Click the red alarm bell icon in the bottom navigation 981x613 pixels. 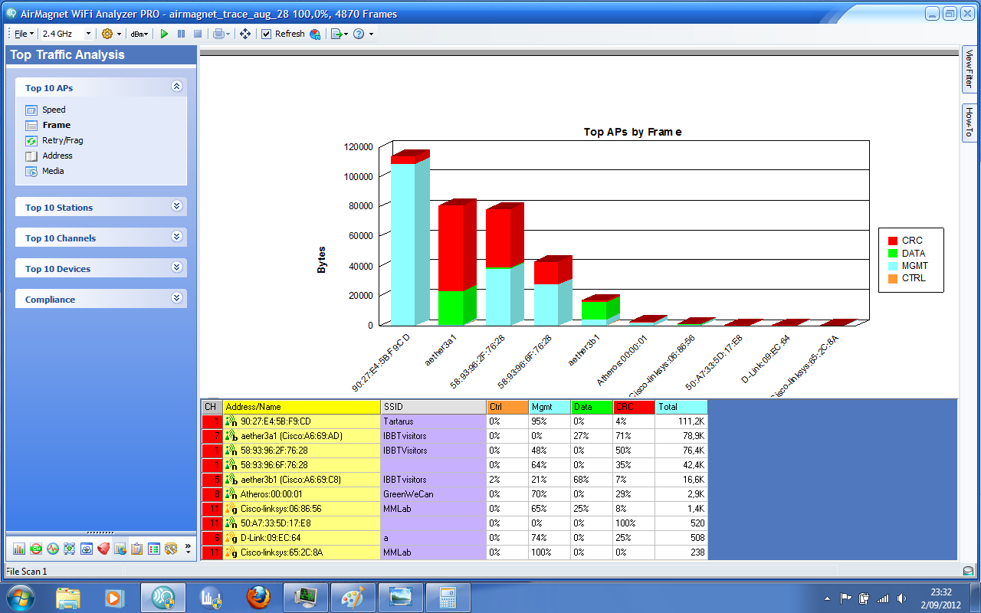103,549
